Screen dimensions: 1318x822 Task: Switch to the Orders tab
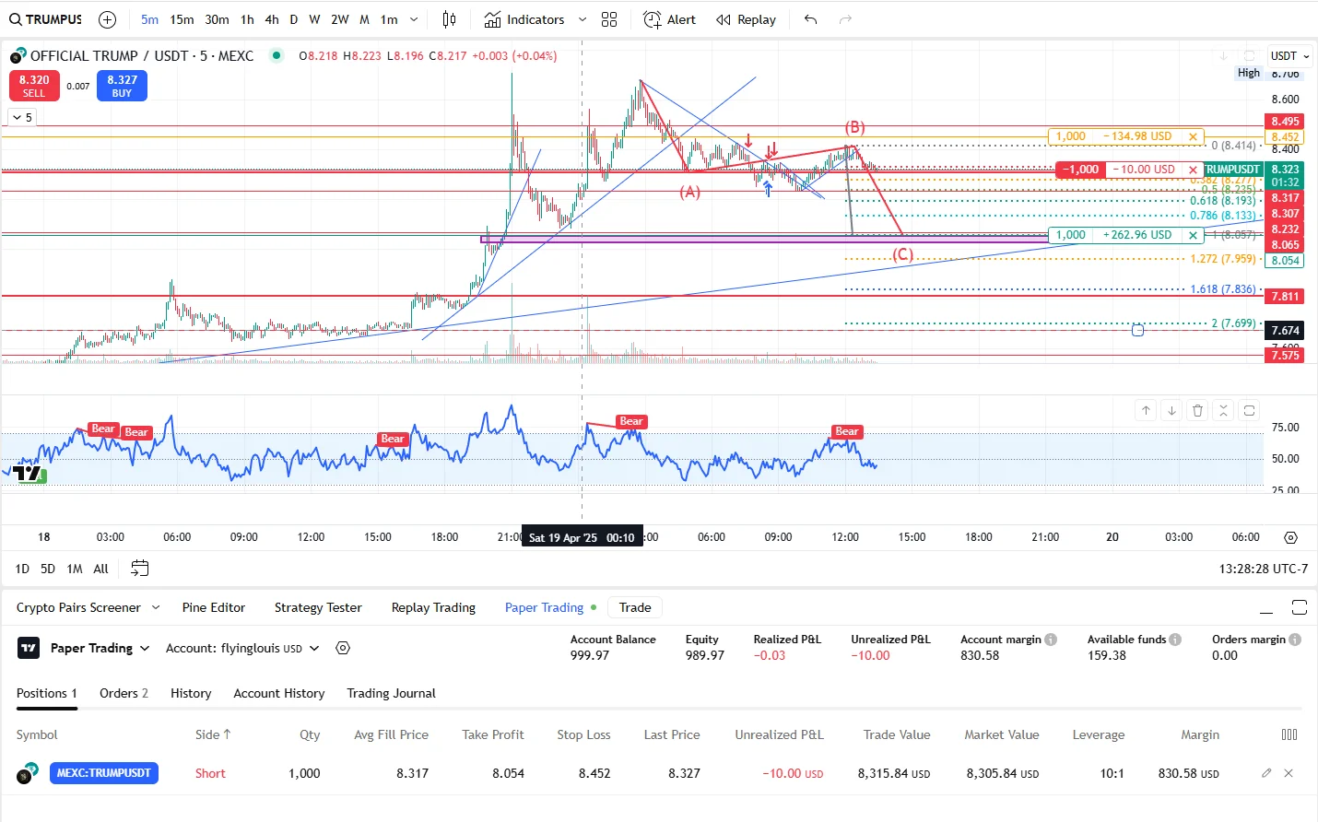[124, 693]
